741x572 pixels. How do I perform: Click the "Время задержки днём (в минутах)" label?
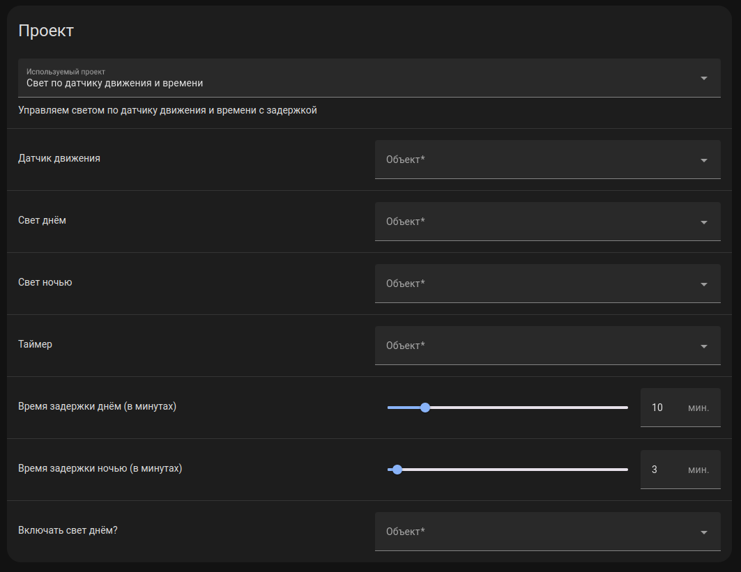click(x=97, y=406)
